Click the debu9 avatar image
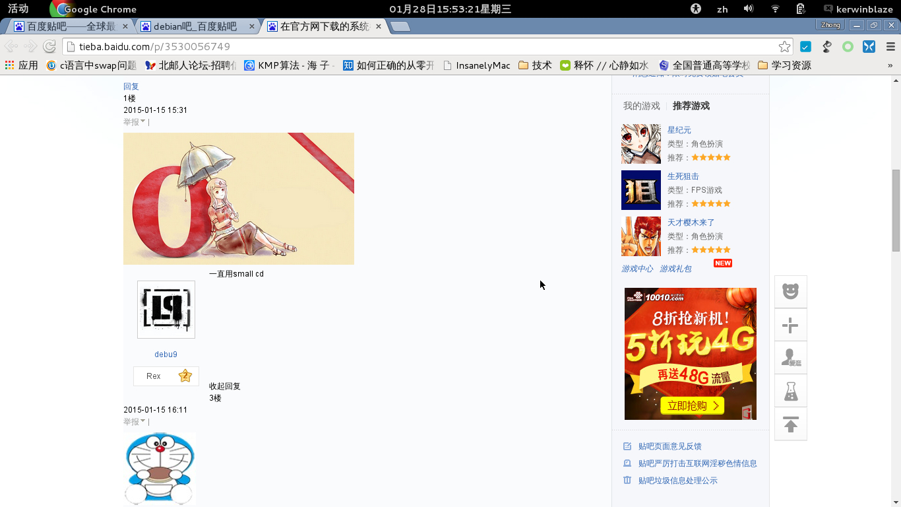 click(x=166, y=310)
